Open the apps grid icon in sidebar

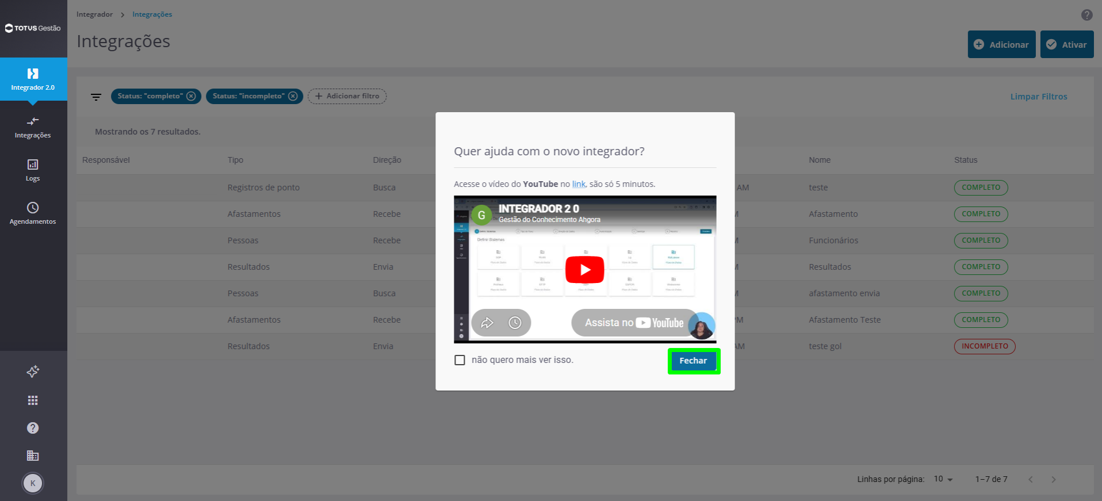33,400
